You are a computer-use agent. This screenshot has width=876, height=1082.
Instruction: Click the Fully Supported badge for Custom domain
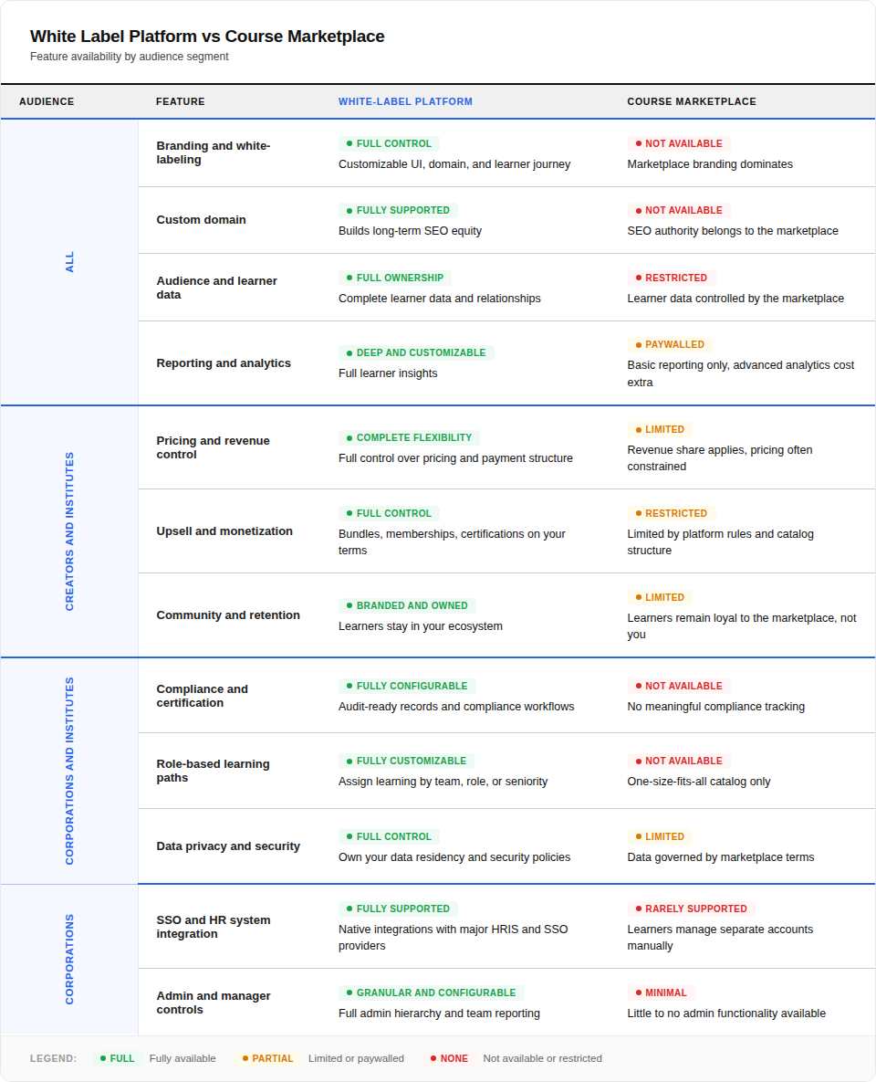coord(398,210)
